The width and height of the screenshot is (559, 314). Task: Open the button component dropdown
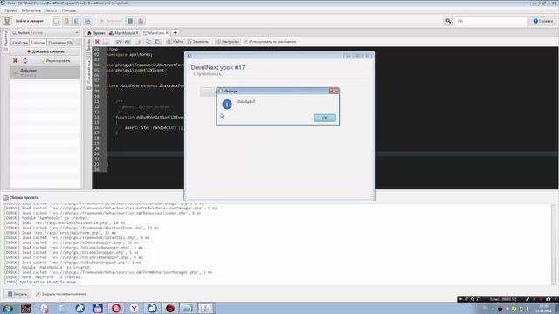(x=45, y=33)
